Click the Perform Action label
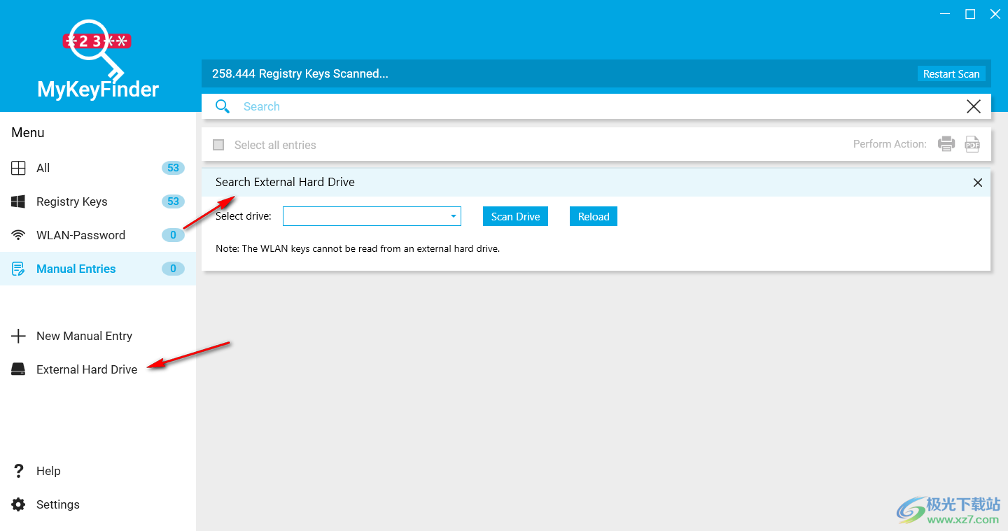 (890, 144)
